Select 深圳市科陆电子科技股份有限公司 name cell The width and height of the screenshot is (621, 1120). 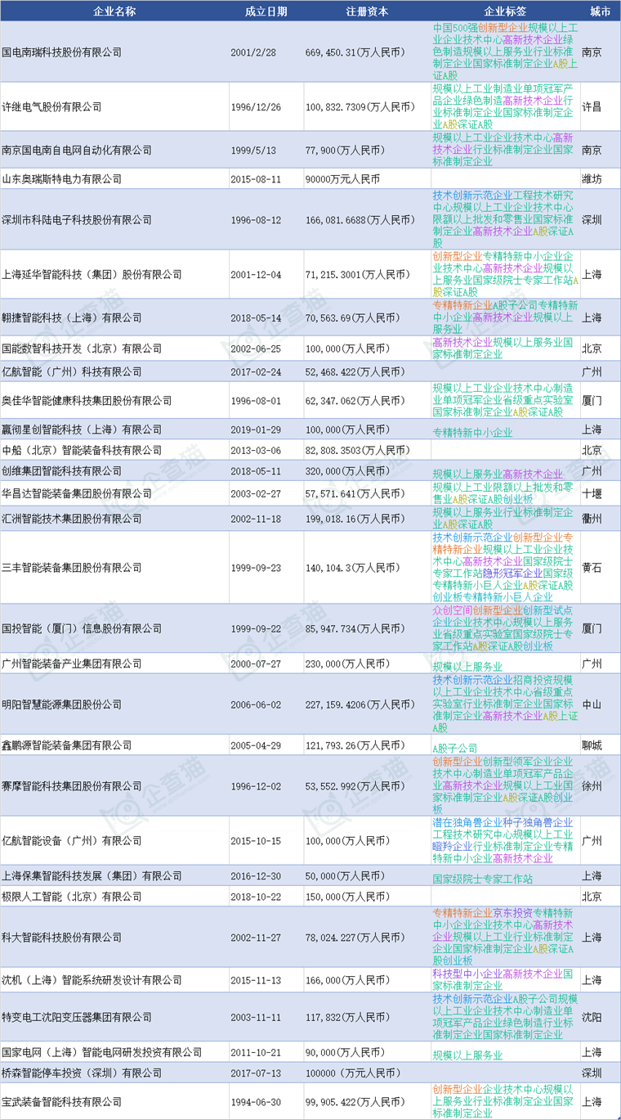(x=77, y=220)
